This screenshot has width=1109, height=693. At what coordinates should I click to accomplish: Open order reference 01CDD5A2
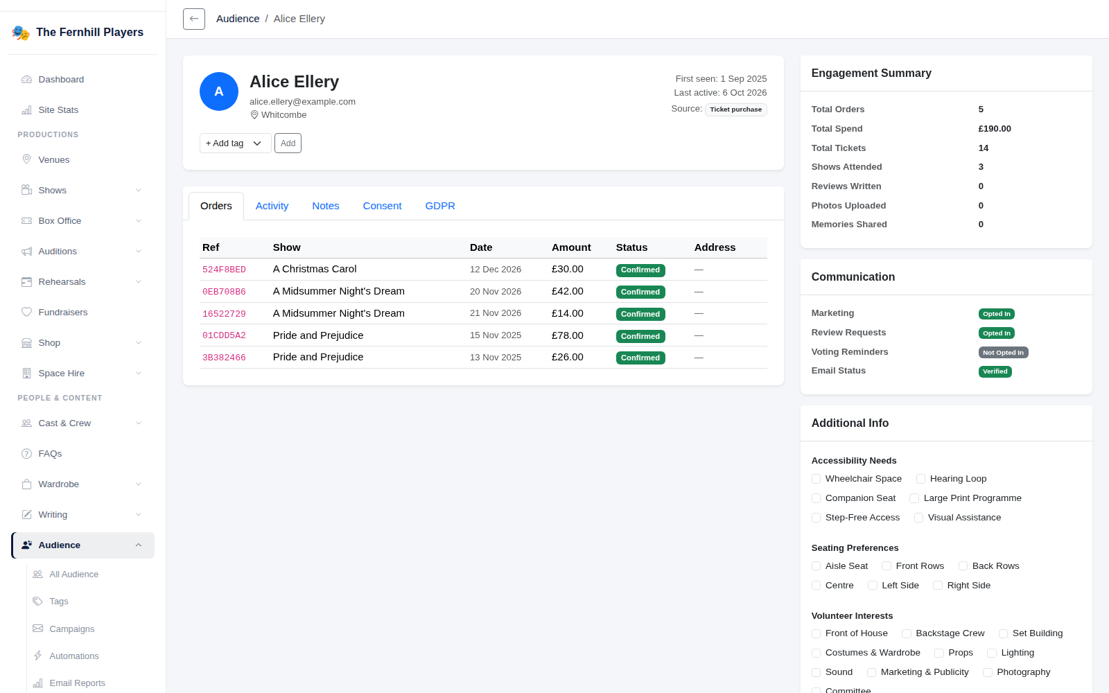tap(224, 335)
